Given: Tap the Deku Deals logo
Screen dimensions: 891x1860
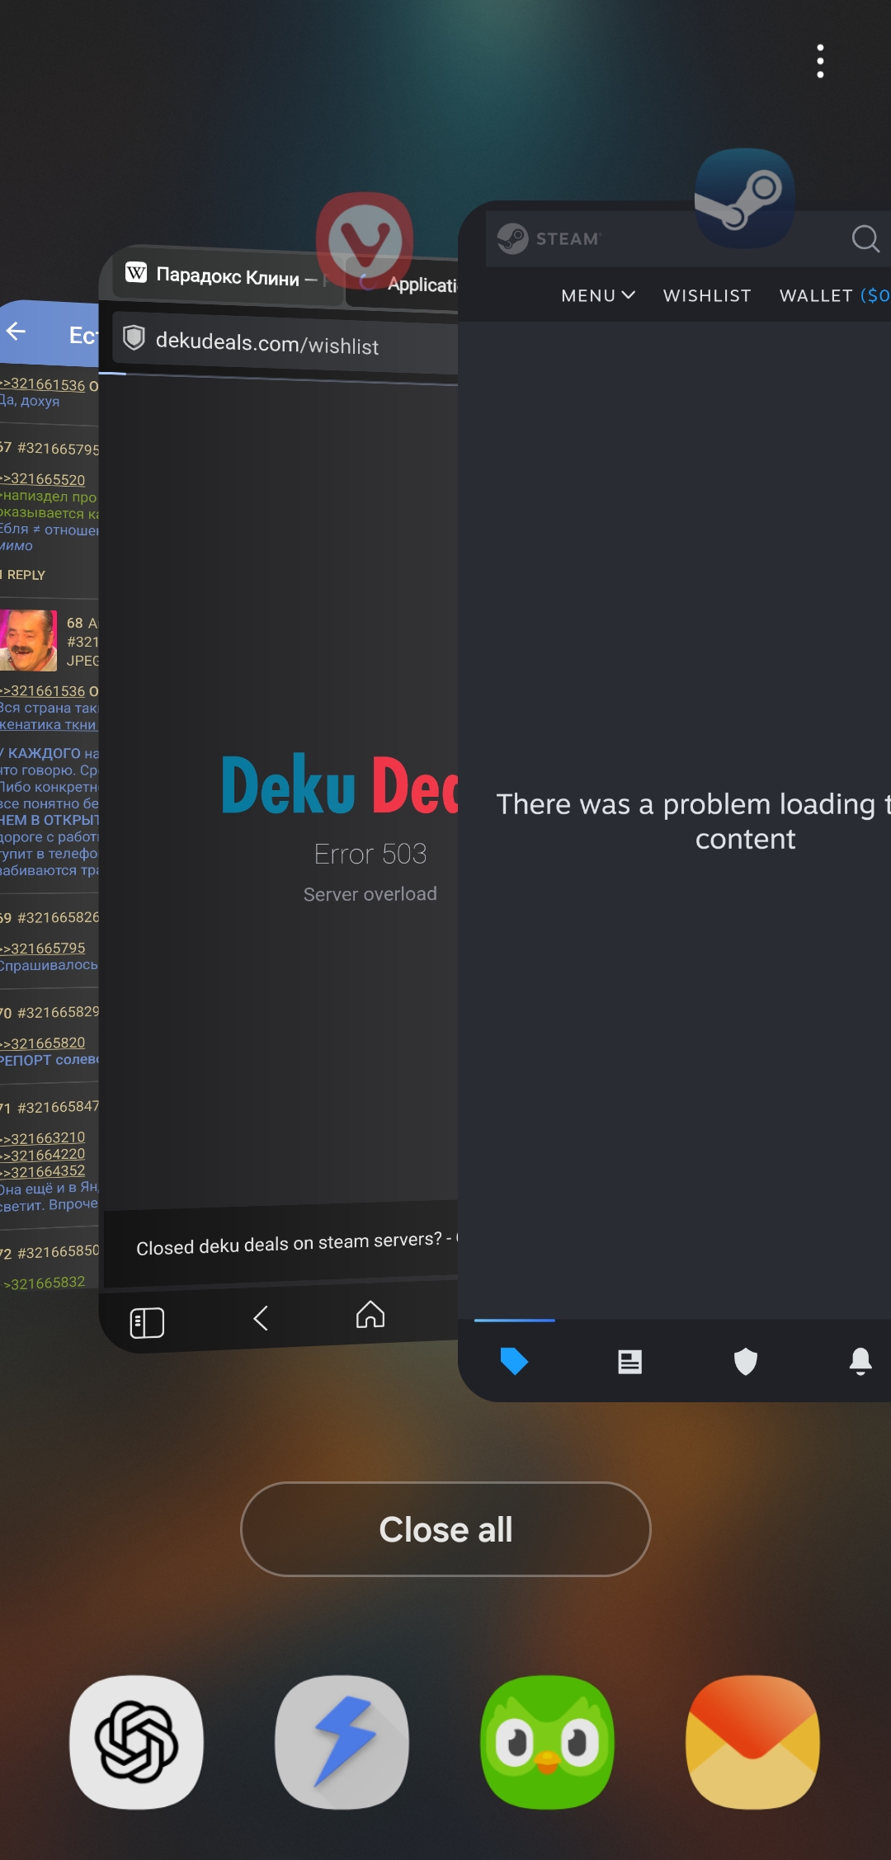Looking at the screenshot, I should click(340, 785).
